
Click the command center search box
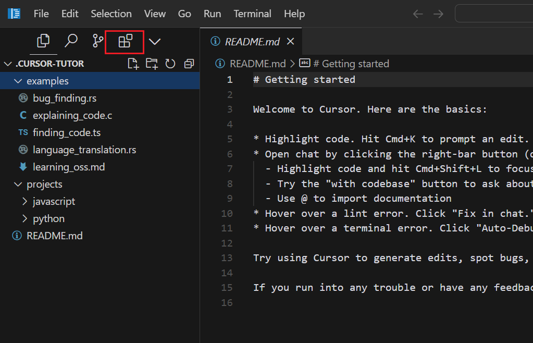coord(494,14)
